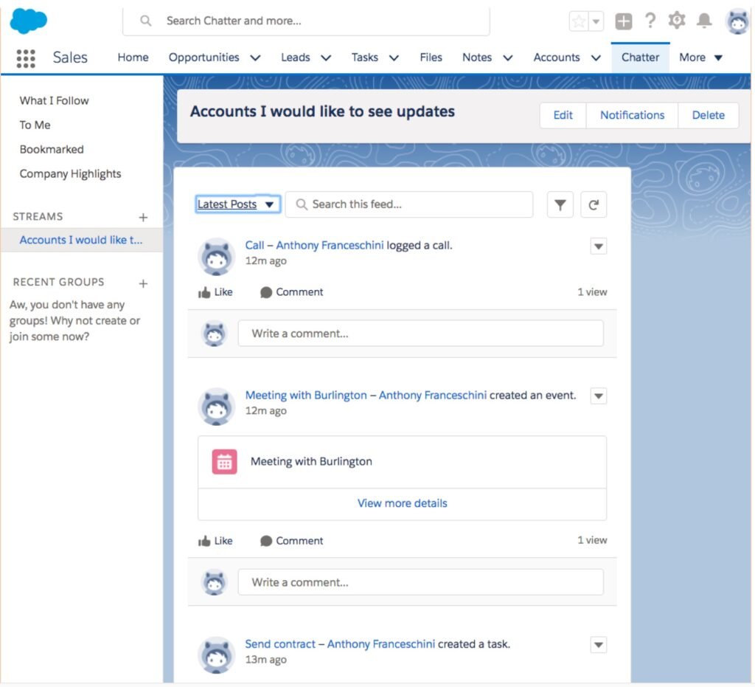Click the pink calendar event icon
This screenshot has height=687, width=755.
(x=224, y=461)
